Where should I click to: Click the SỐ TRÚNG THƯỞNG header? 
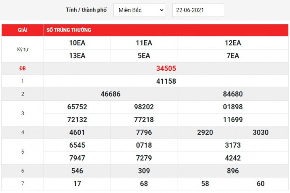pyautogui.click(x=69, y=30)
